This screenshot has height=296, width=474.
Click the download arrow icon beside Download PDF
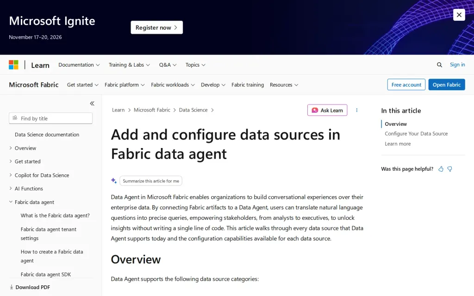click(x=12, y=287)
